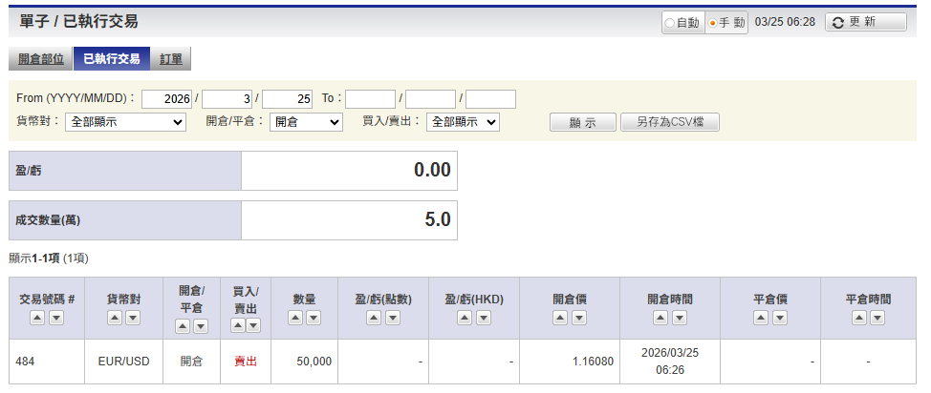
Task: Click the 03/25 06:28 timestamp
Action: 785,23
